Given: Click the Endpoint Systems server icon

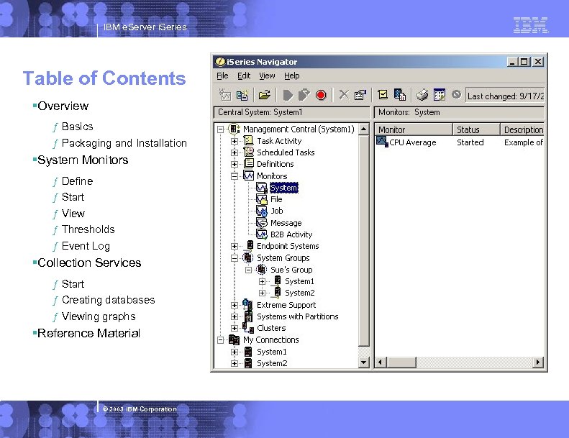Looking at the screenshot, I should pyautogui.click(x=250, y=246).
